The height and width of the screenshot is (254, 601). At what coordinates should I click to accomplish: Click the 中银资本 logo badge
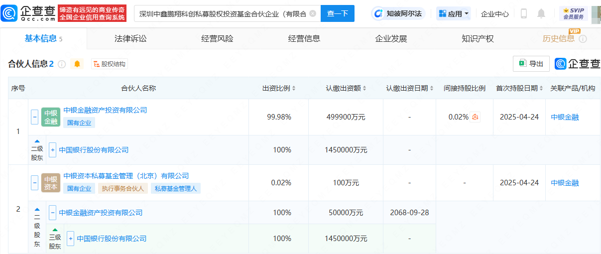(x=51, y=183)
